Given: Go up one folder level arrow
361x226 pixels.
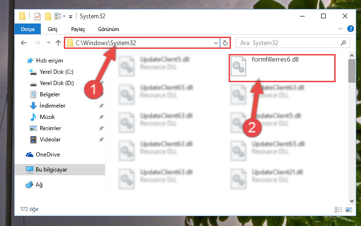Looking at the screenshot, I should coord(58,43).
